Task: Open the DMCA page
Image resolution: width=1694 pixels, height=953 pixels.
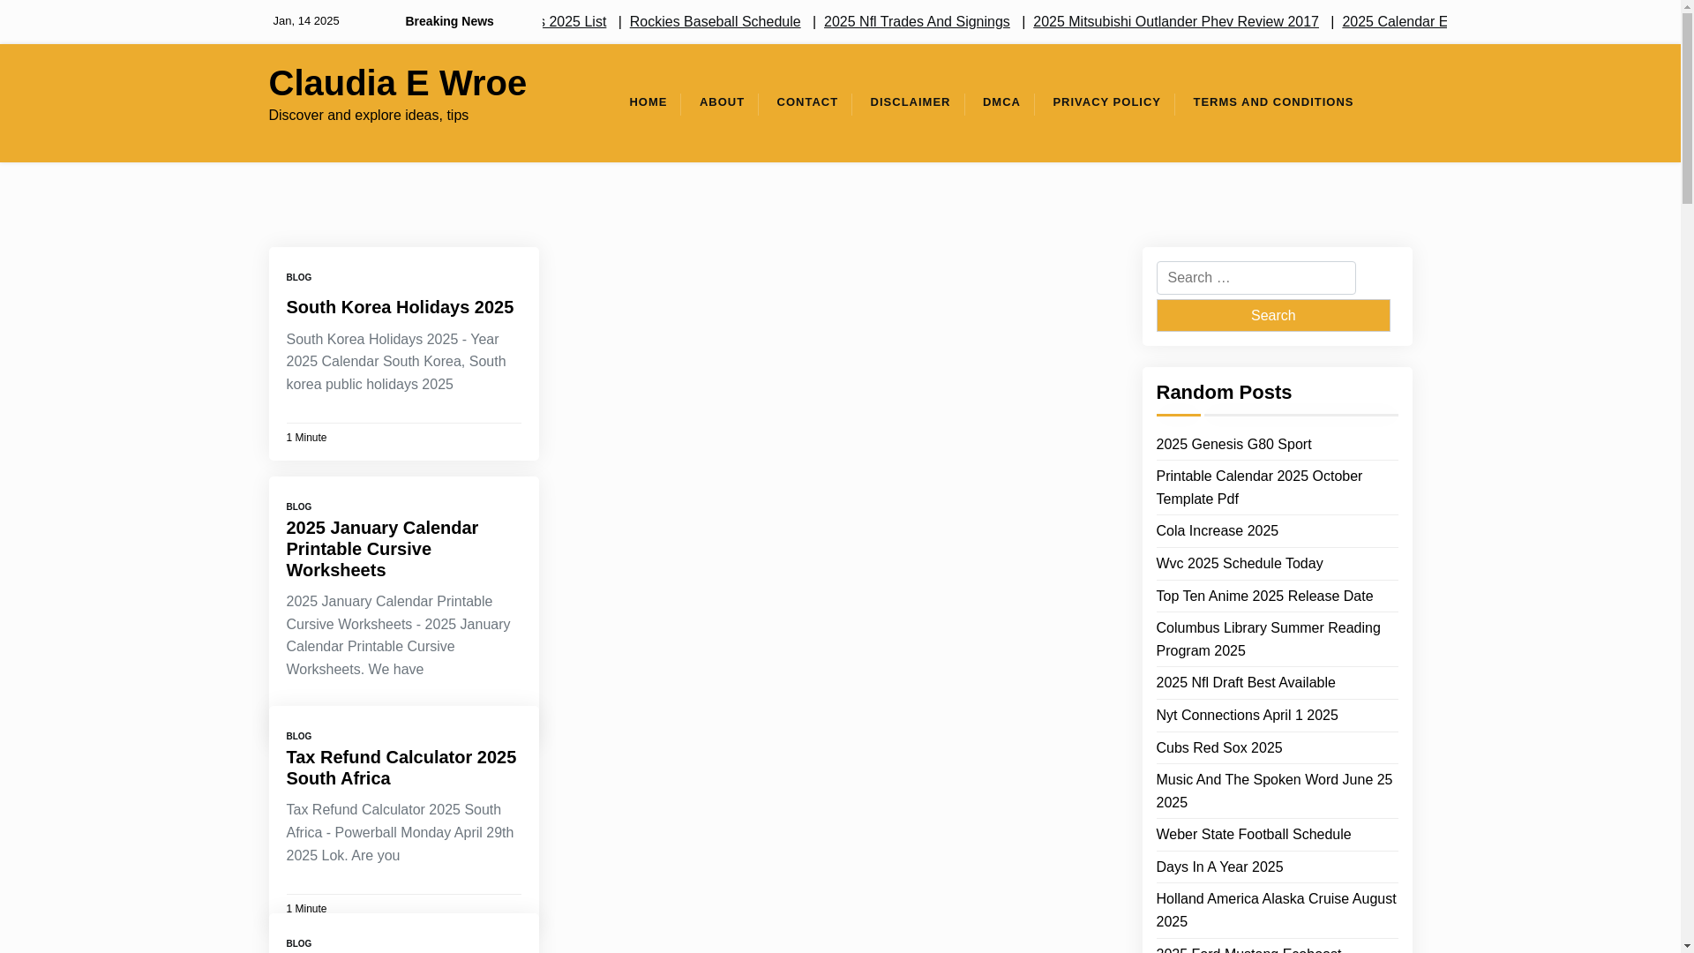Action: pos(1001,102)
